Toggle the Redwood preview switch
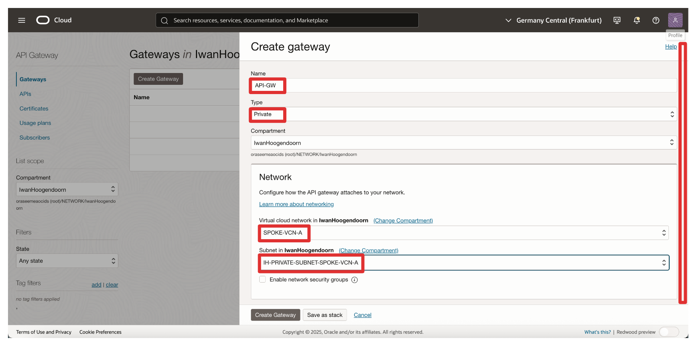The image size is (696, 346). pyautogui.click(x=668, y=332)
